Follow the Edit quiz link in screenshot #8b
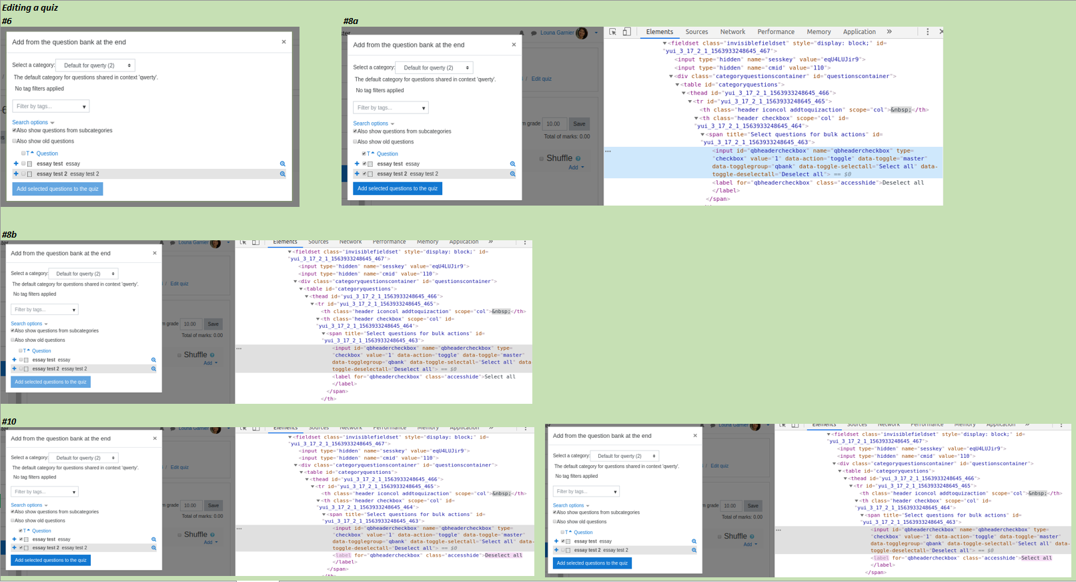The image size is (1076, 582). tap(179, 284)
